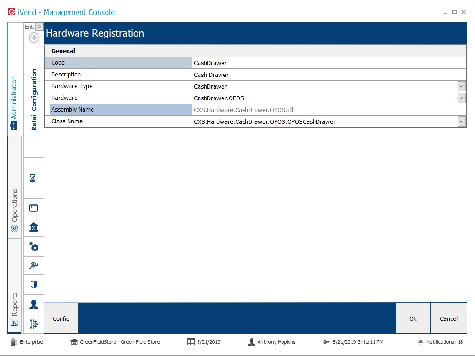This screenshot has width=475, height=356.
Task: Select the Code row label
Action: tap(118, 63)
